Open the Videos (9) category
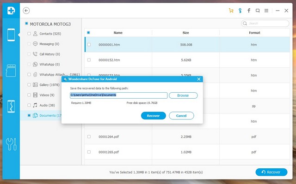Viewport: 296px width, 184px height. tap(47, 95)
